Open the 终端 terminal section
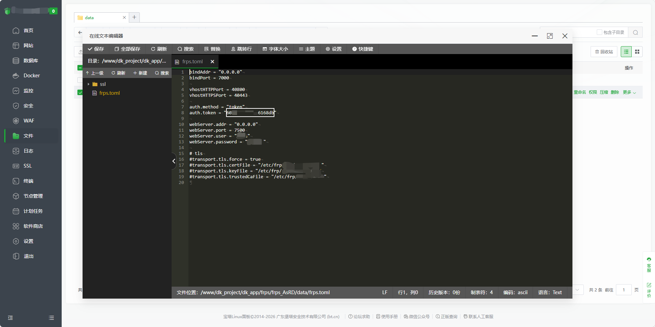Viewport: 655px width, 327px height. pos(28,181)
